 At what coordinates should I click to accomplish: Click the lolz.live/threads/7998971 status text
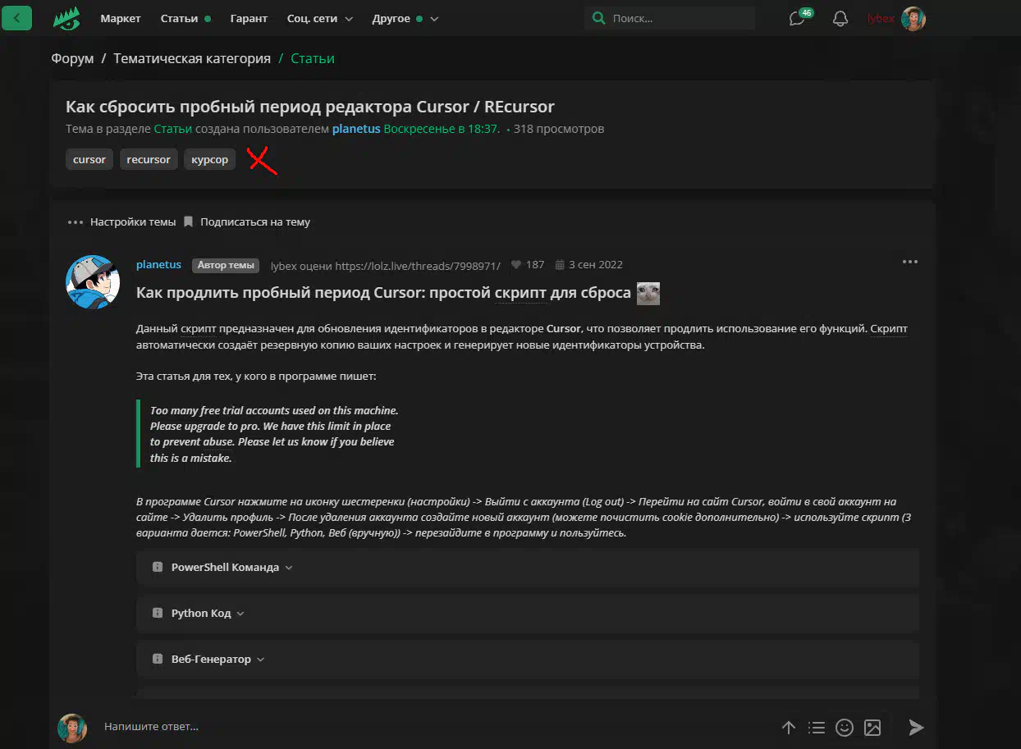385,265
